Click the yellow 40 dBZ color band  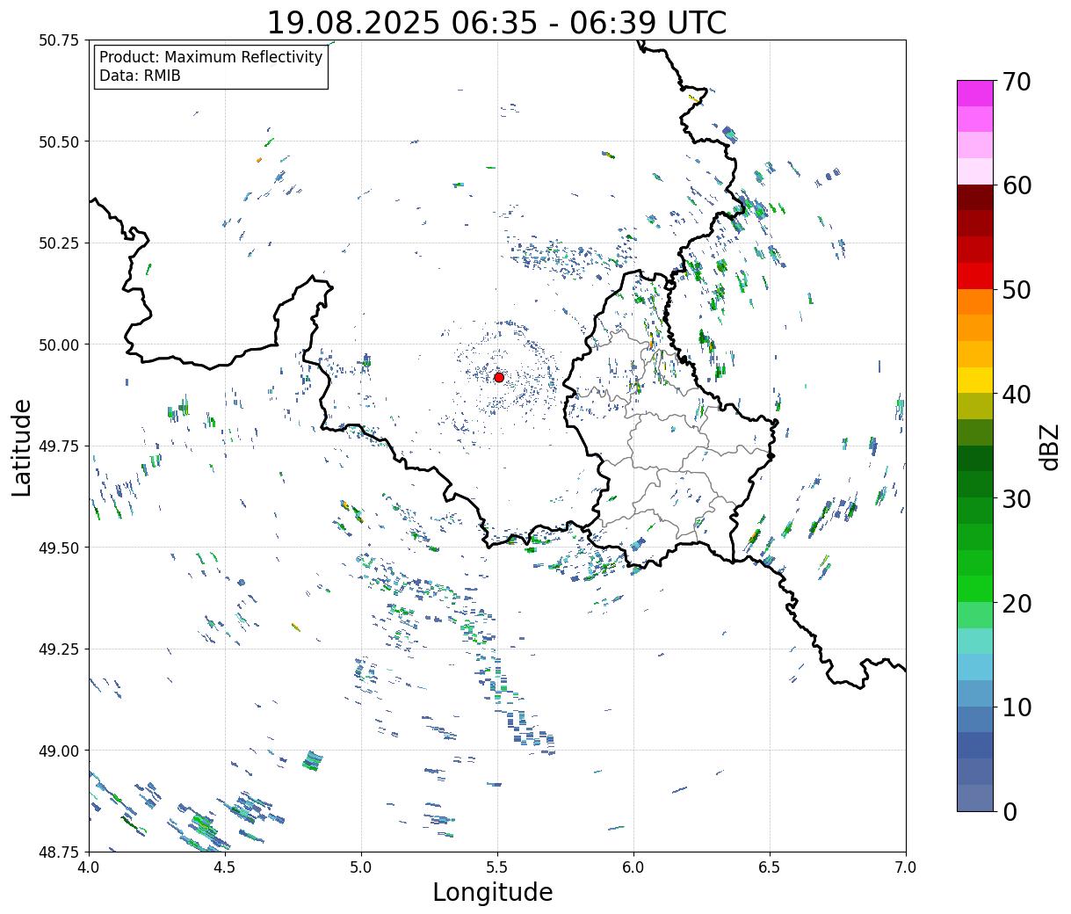pos(975,380)
